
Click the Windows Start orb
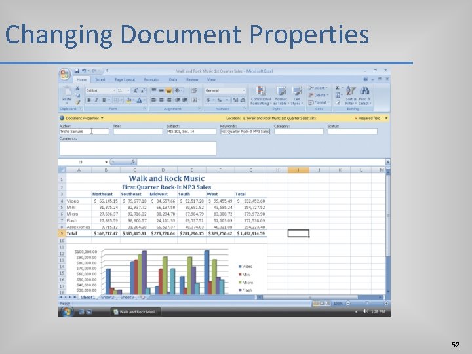click(x=66, y=311)
